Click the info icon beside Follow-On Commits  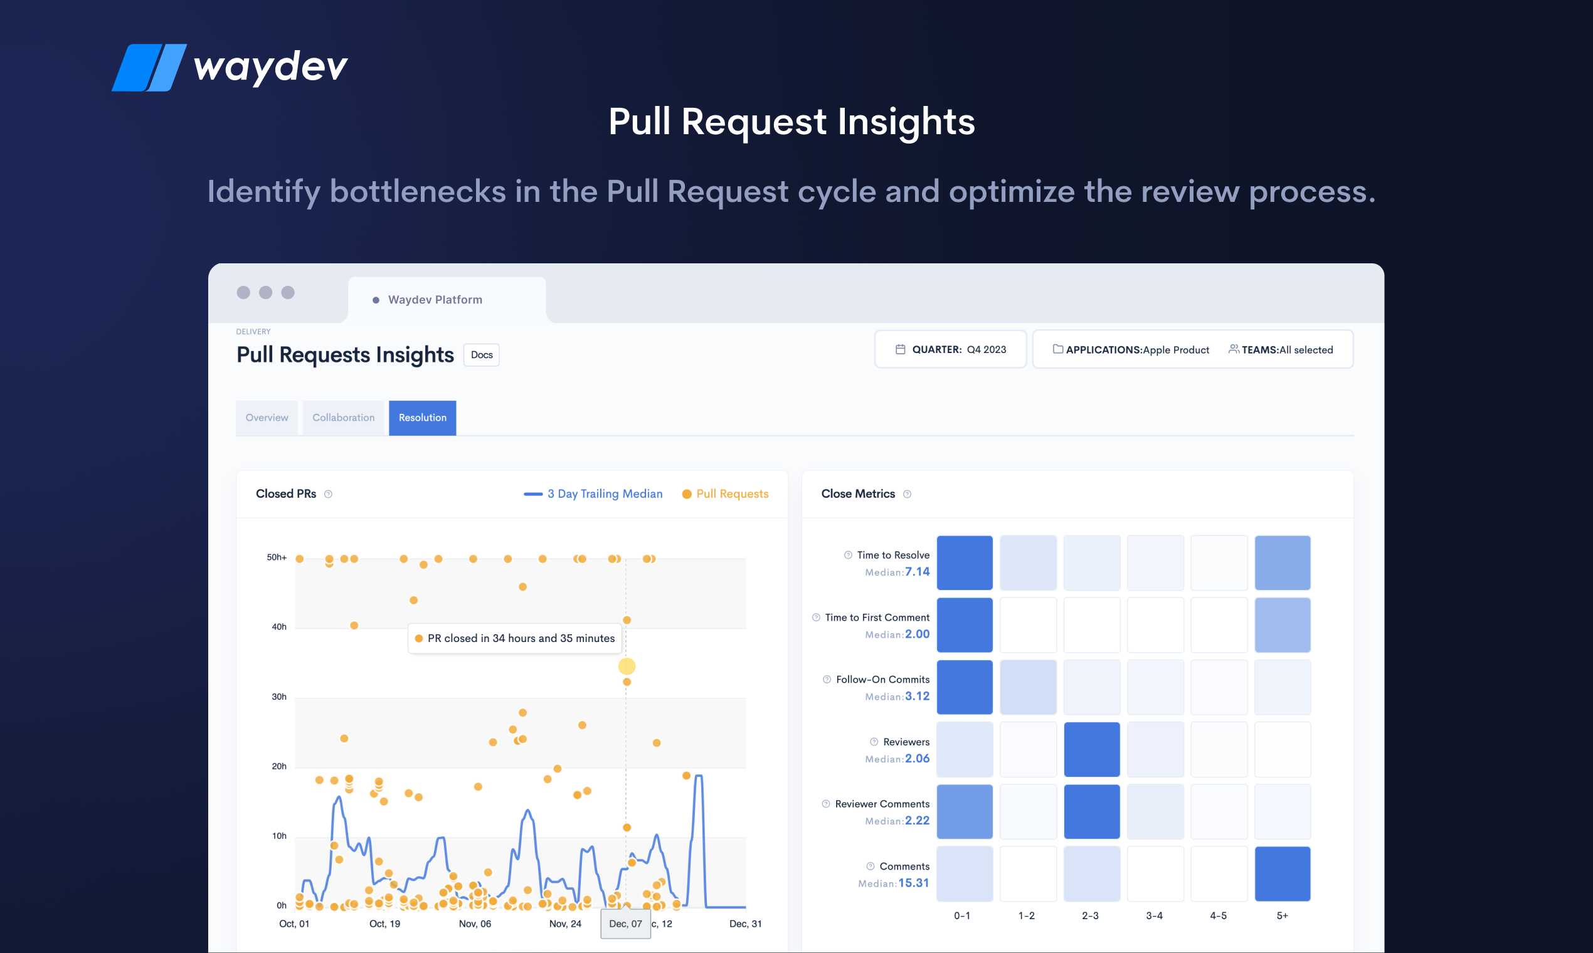pos(827,680)
